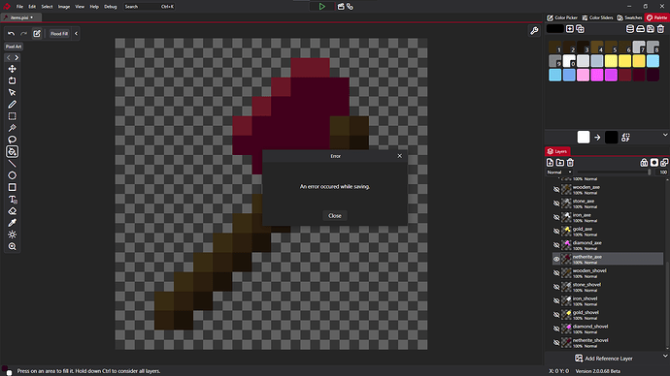Screen dimensions: 670x376
Task: Select the Magic Wand tool
Action: click(x=12, y=128)
